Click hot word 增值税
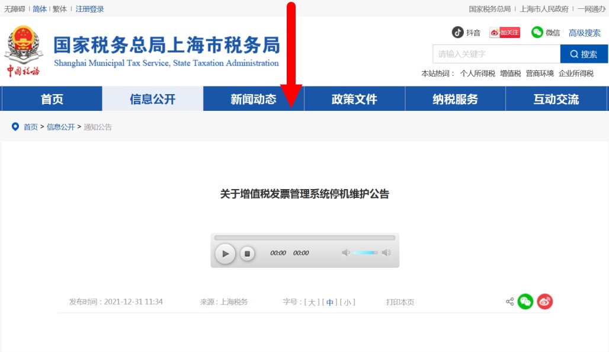The width and height of the screenshot is (609, 352). pyautogui.click(x=510, y=73)
